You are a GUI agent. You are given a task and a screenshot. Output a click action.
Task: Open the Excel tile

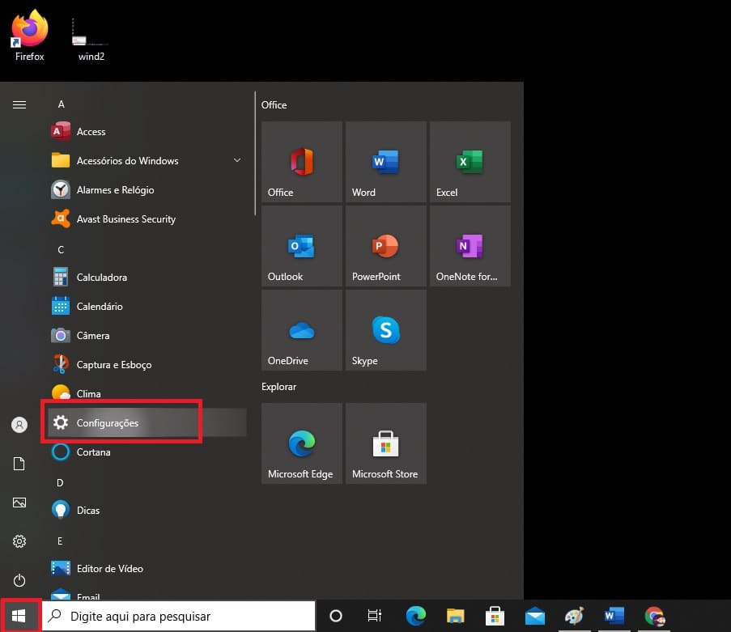tap(470, 162)
